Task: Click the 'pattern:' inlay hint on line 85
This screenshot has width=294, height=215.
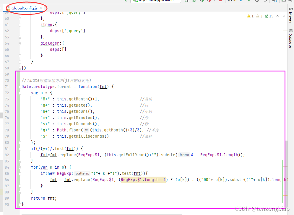Action: coord(82,174)
